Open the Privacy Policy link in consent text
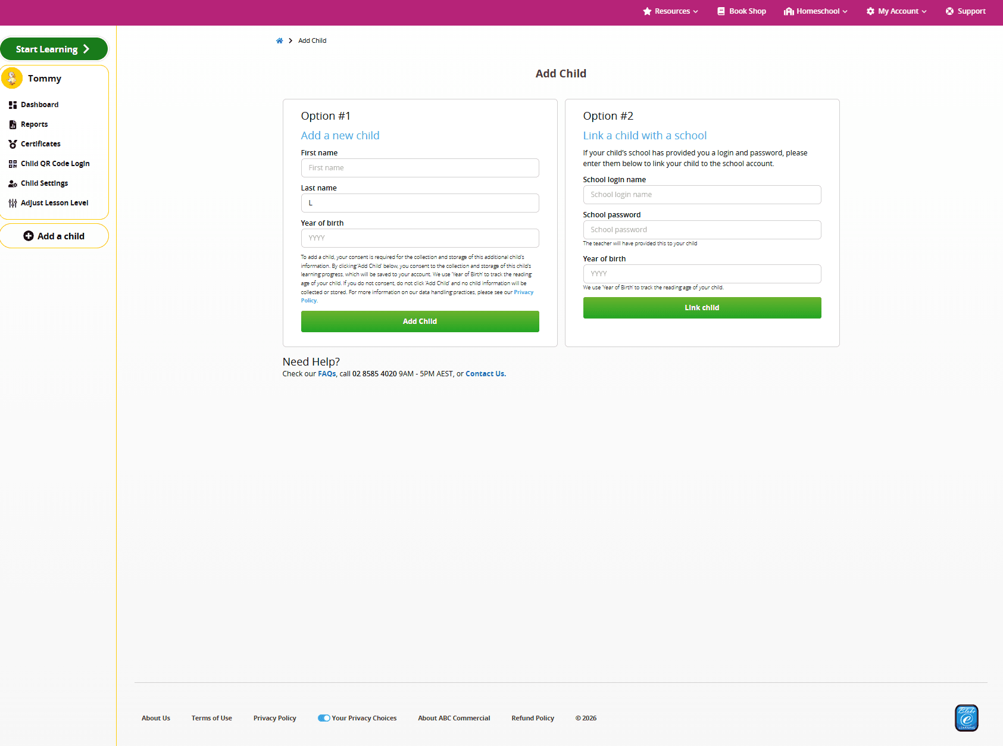1003x746 pixels. [524, 292]
